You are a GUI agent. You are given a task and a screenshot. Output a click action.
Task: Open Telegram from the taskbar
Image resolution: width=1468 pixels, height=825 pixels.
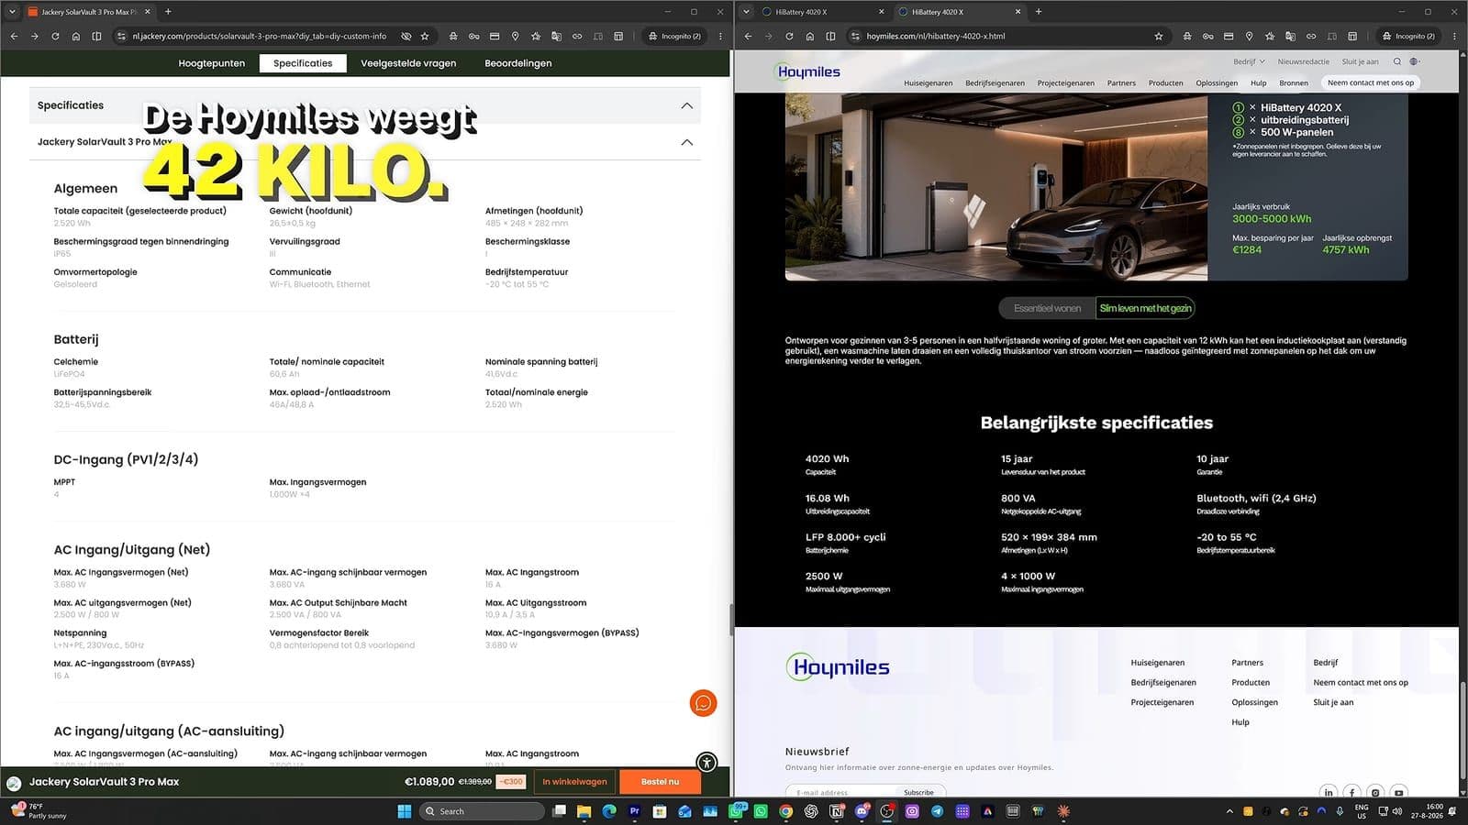click(x=937, y=811)
